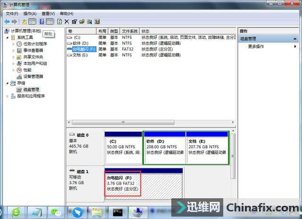This screenshot has height=219, width=302.
Task: Expand the 性能 node arrow
Action: point(14,70)
